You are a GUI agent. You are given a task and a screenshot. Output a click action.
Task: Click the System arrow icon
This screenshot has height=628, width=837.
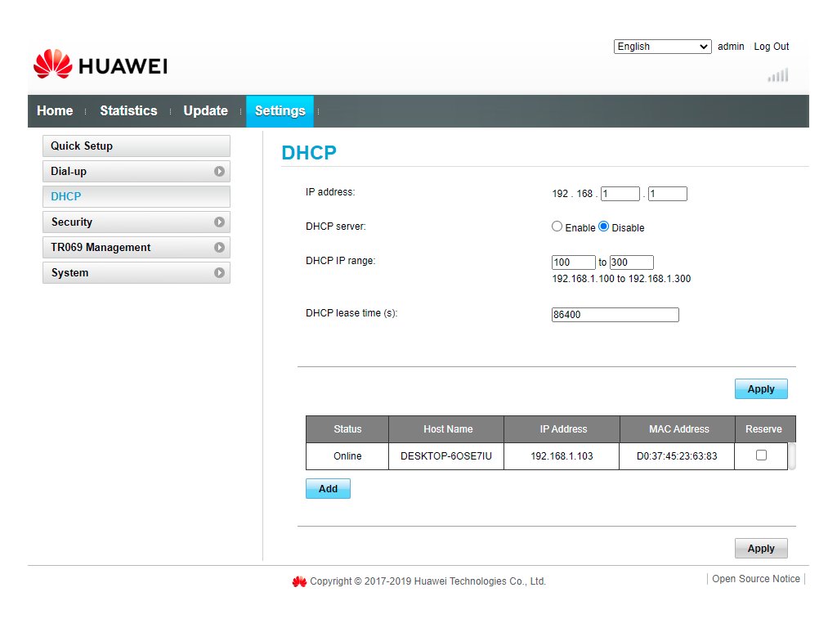point(219,273)
